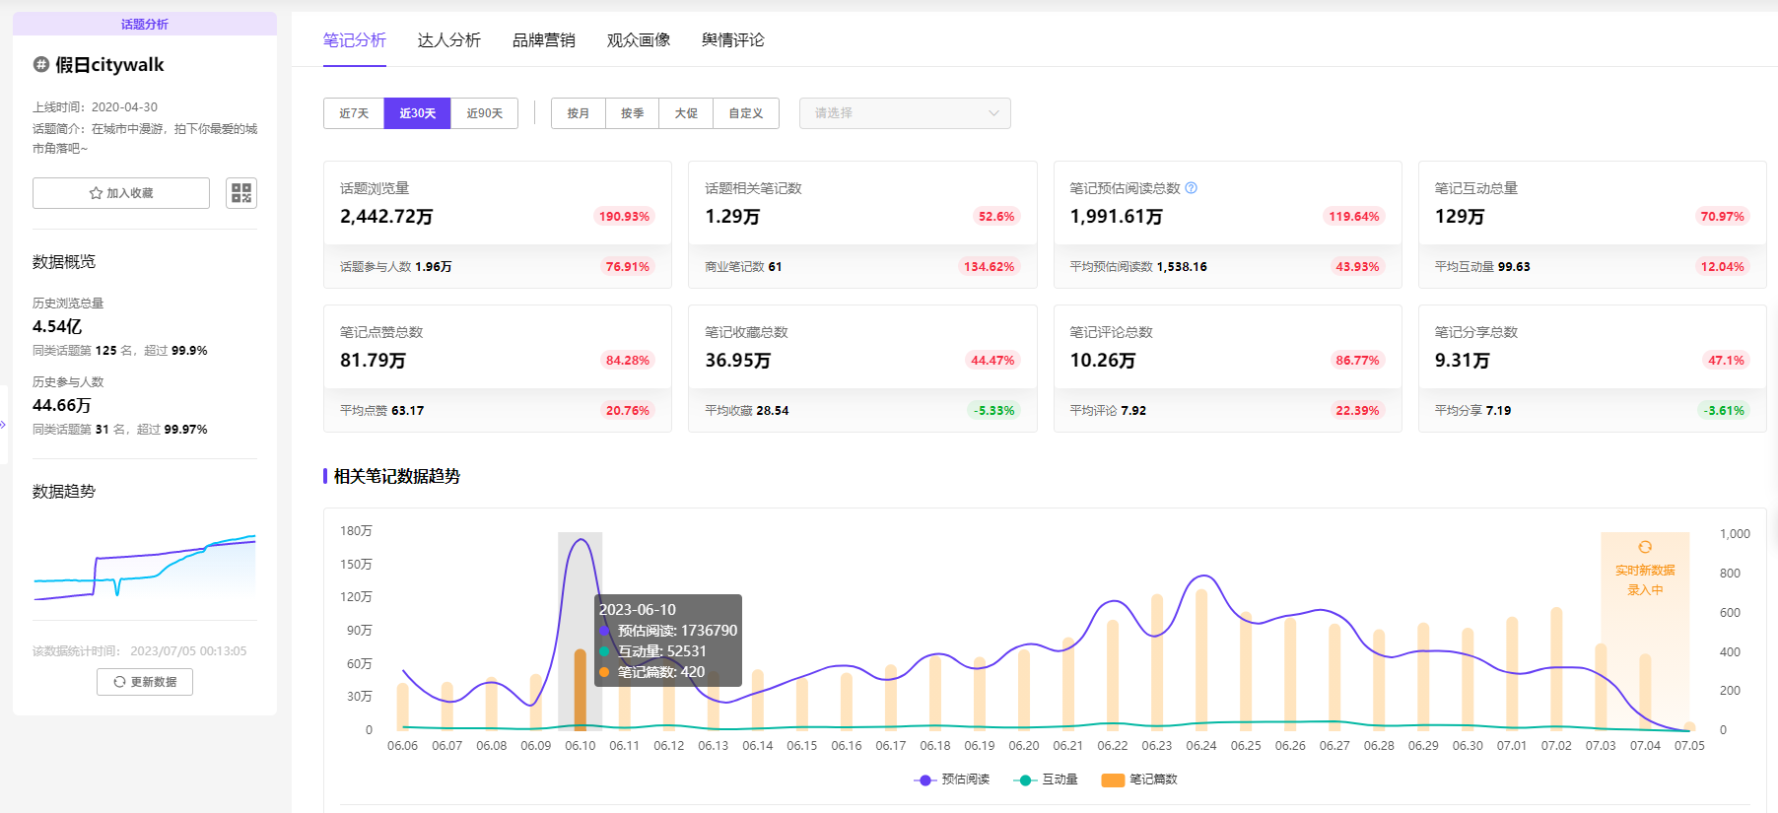Open the QR code icon

(241, 193)
